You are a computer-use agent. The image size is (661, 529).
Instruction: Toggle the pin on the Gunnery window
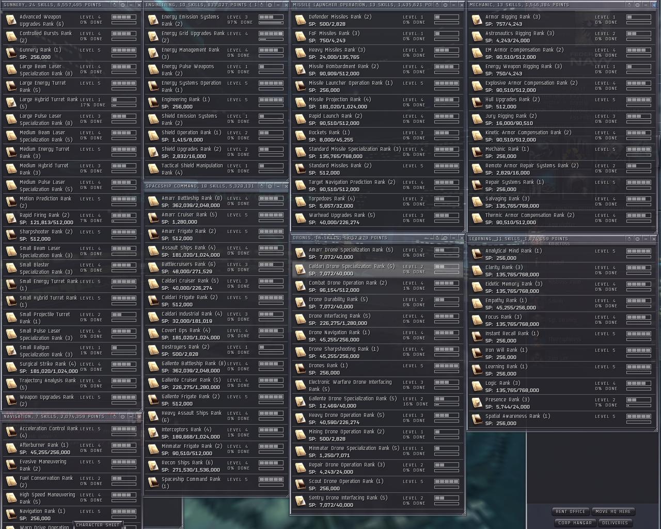(x=122, y=5)
